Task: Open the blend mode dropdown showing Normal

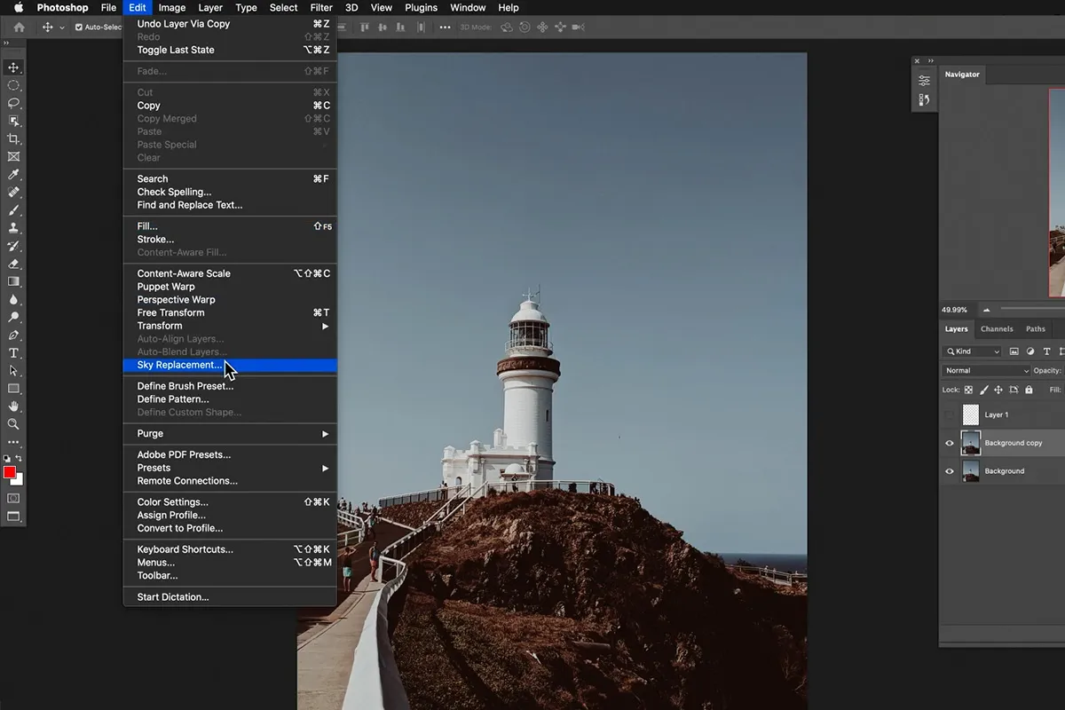Action: 985,370
